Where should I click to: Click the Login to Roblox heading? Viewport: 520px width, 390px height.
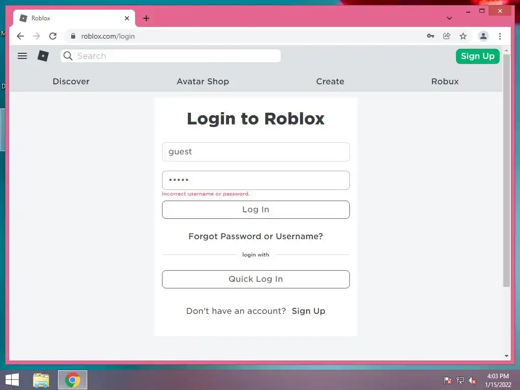pos(256,119)
